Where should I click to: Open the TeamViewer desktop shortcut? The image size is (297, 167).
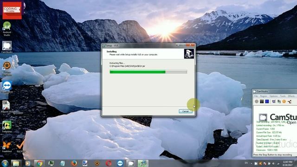[7, 88]
